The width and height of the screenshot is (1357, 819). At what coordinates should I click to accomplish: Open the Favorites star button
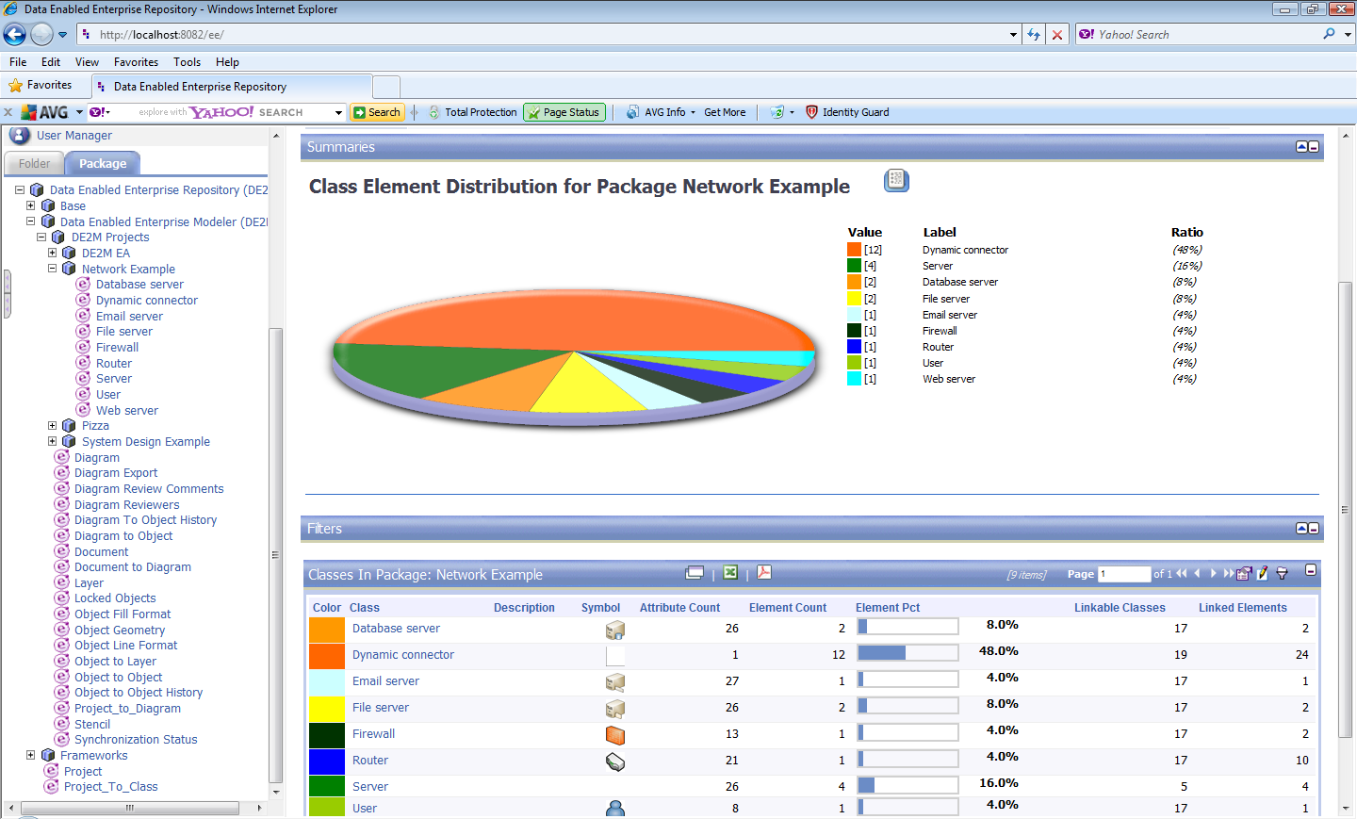coord(41,85)
